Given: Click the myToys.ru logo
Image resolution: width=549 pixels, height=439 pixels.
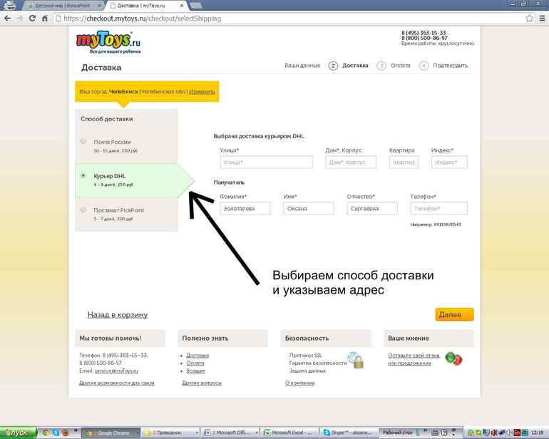Looking at the screenshot, I should pyautogui.click(x=110, y=43).
